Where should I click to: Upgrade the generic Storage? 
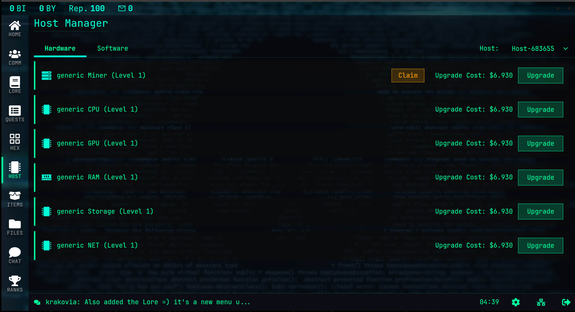[x=540, y=211]
